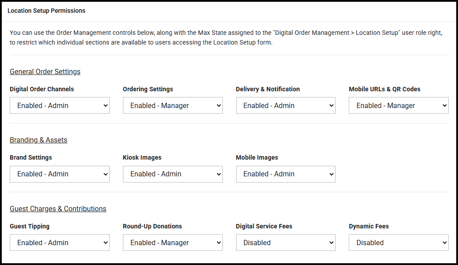Image resolution: width=458 pixels, height=265 pixels.
Task: Click the General Order Settings heading
Action: pos(45,71)
